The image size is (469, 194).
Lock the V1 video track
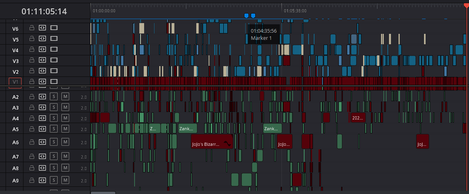pyautogui.click(x=31, y=81)
